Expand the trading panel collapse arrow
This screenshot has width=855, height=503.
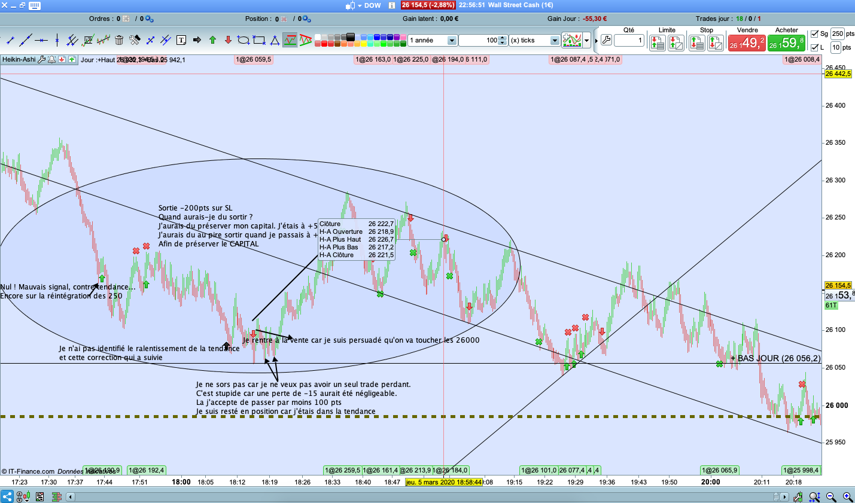point(597,40)
